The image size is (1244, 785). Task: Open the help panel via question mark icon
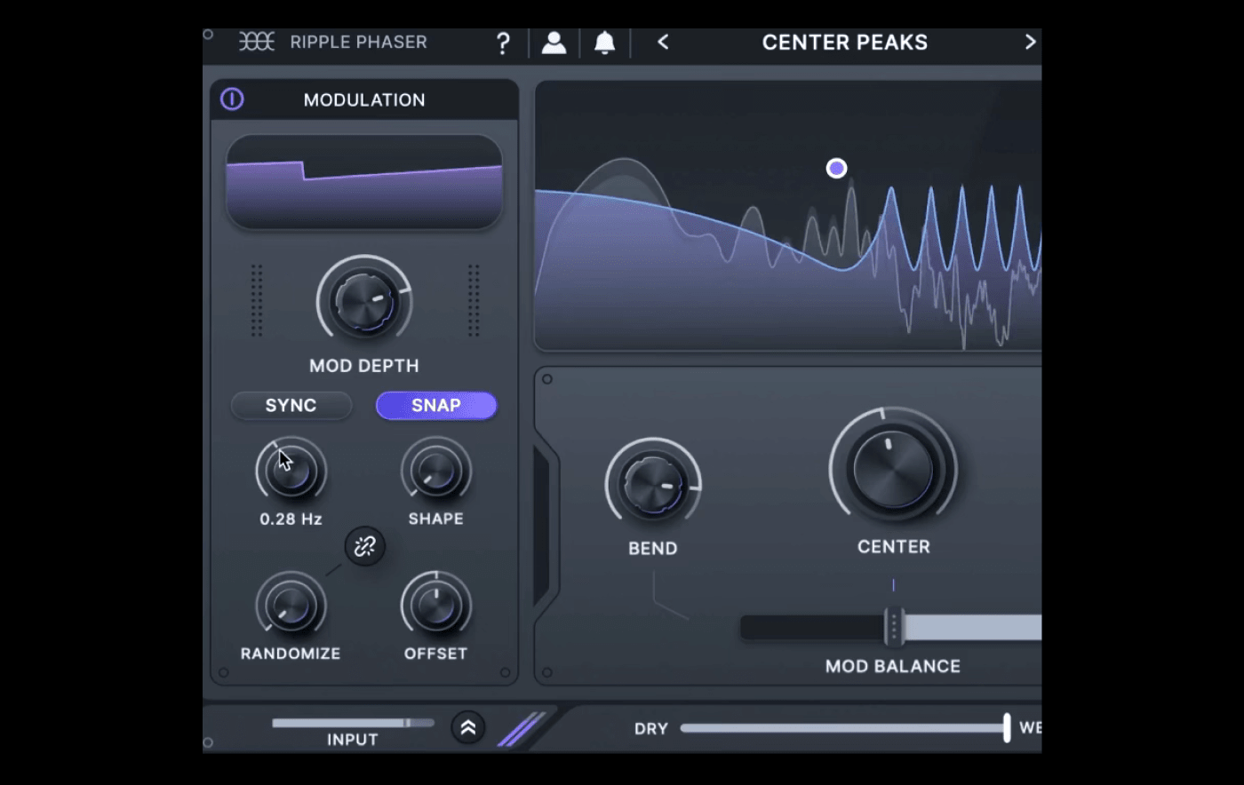503,42
